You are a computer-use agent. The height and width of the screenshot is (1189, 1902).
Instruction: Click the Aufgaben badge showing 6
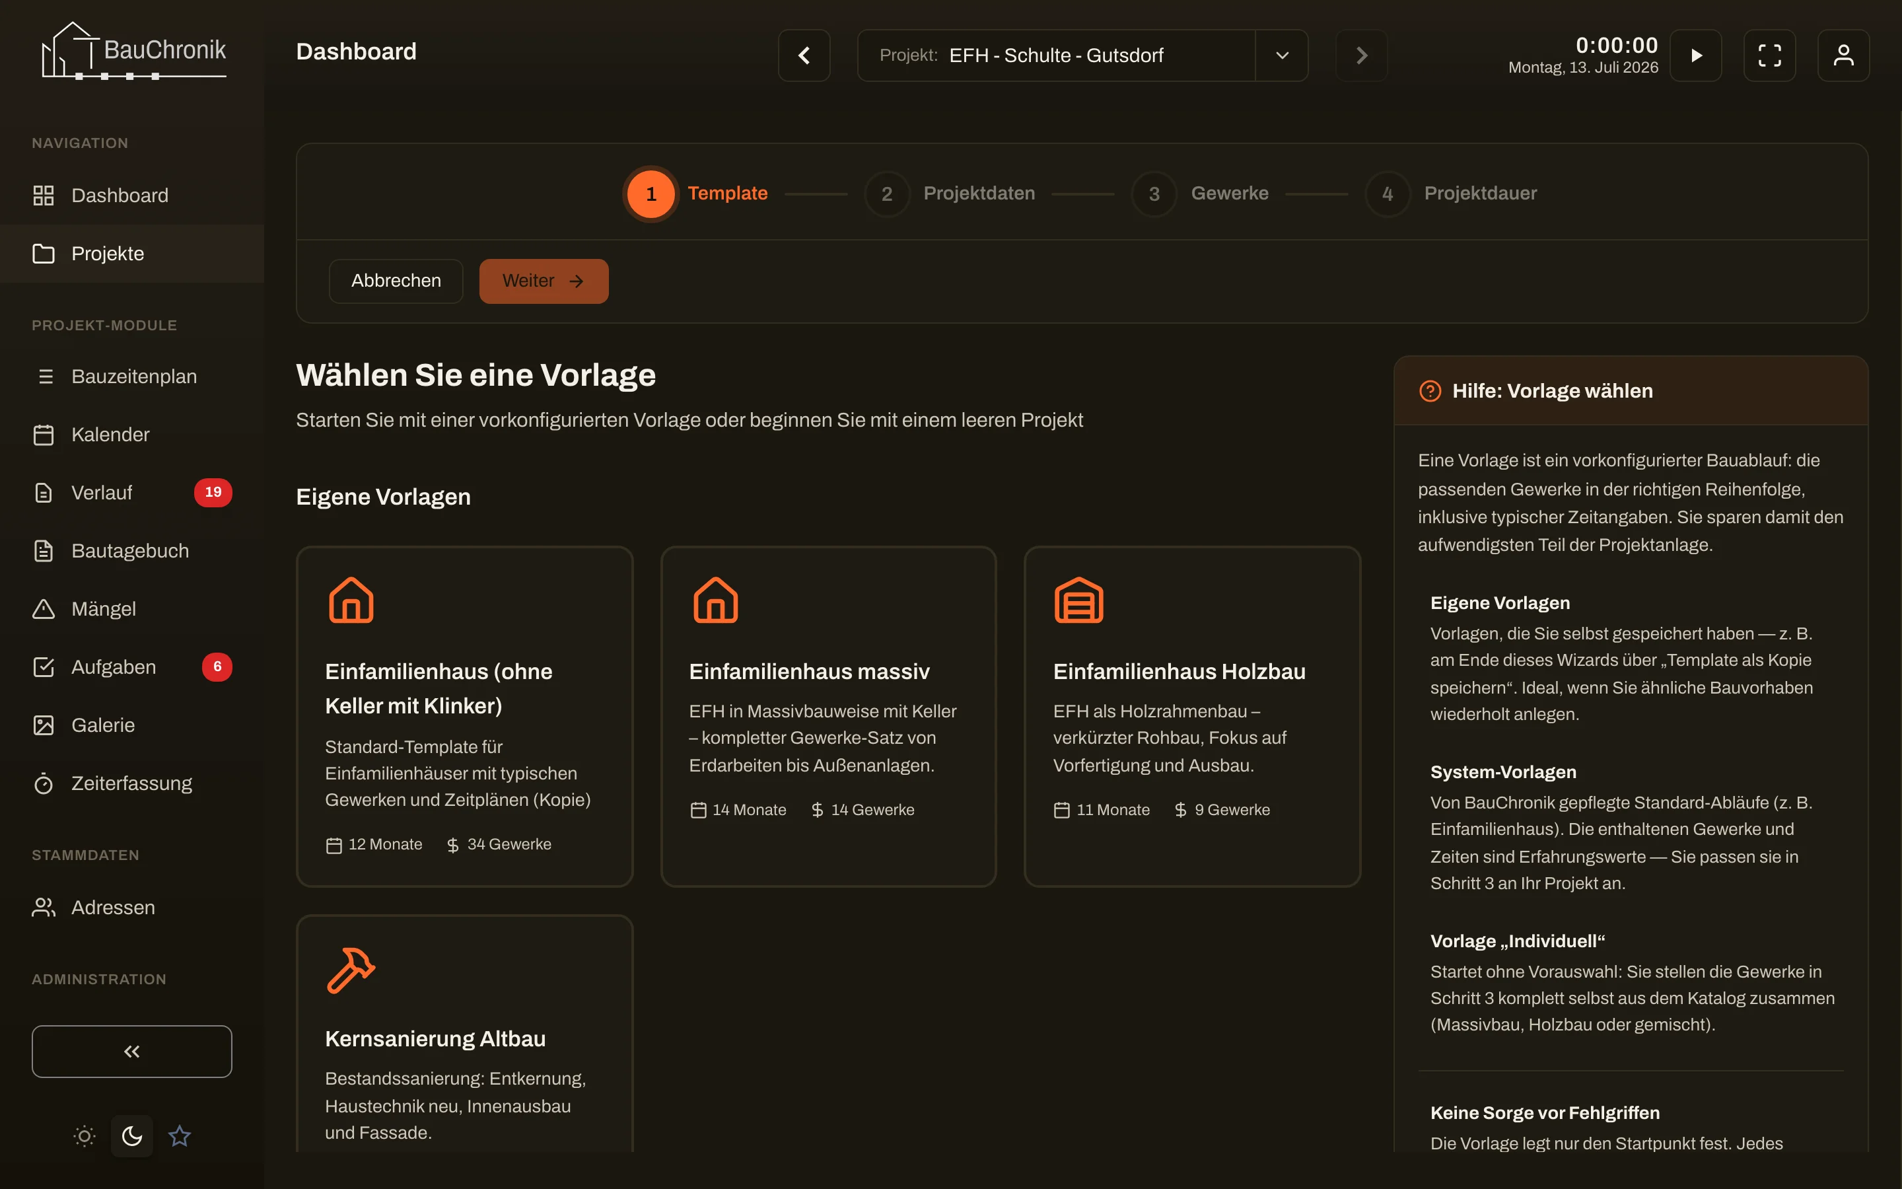[x=217, y=667]
